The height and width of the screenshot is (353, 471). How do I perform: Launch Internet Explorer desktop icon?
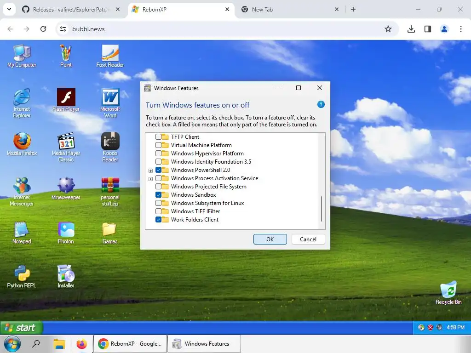click(22, 103)
